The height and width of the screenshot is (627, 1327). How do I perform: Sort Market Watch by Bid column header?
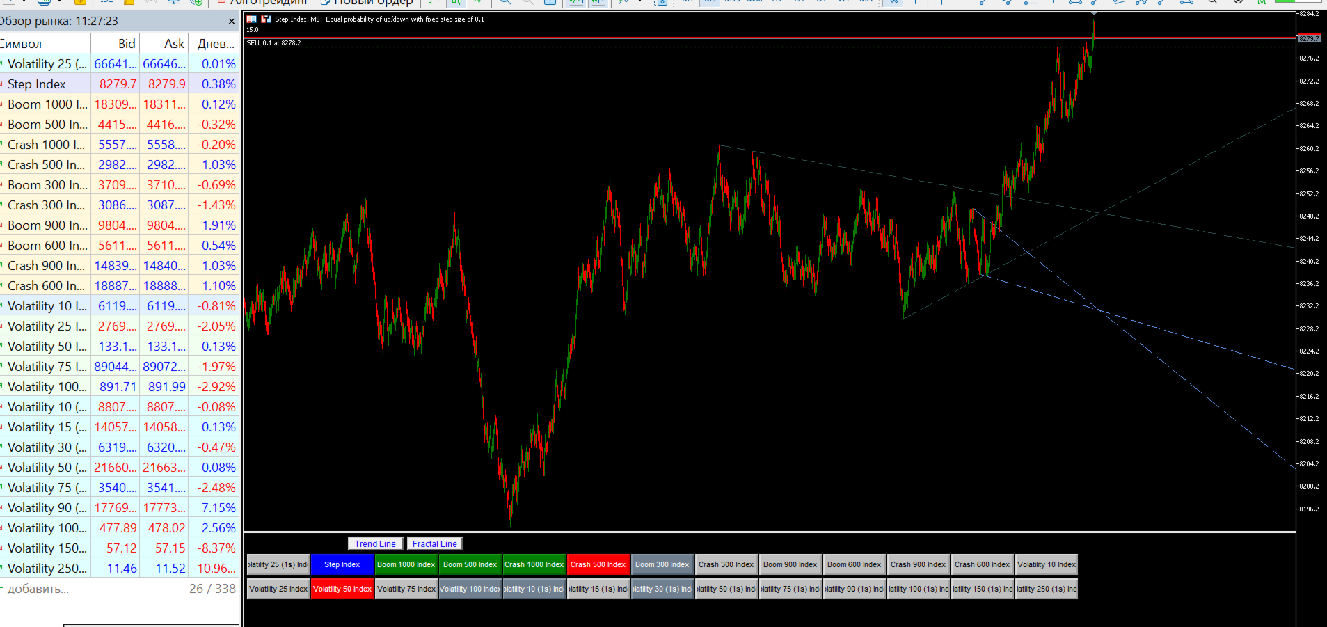click(115, 43)
